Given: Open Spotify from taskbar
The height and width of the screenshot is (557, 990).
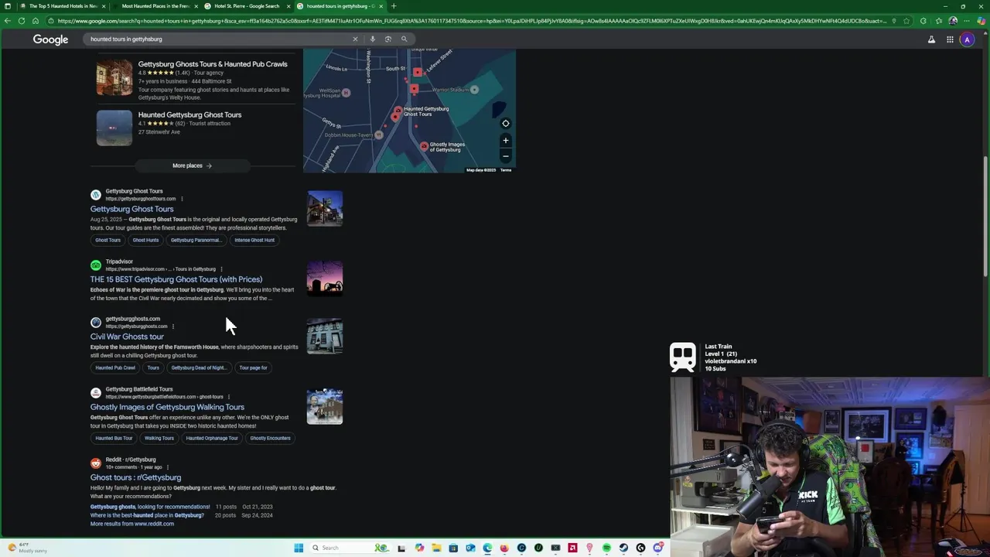Looking at the screenshot, I should tap(606, 548).
